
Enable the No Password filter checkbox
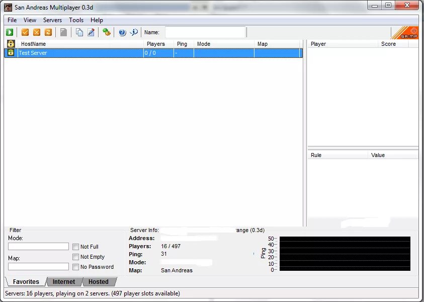[x=76, y=267]
